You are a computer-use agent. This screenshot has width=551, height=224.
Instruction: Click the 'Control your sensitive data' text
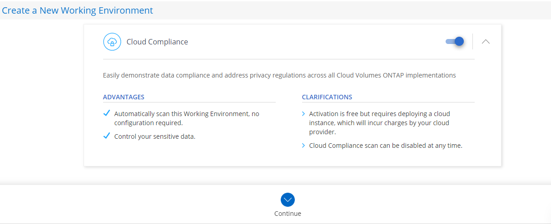[154, 136]
